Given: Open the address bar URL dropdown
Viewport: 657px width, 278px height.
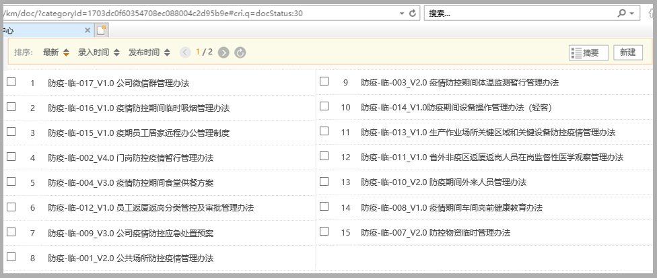Looking at the screenshot, I should (402, 13).
